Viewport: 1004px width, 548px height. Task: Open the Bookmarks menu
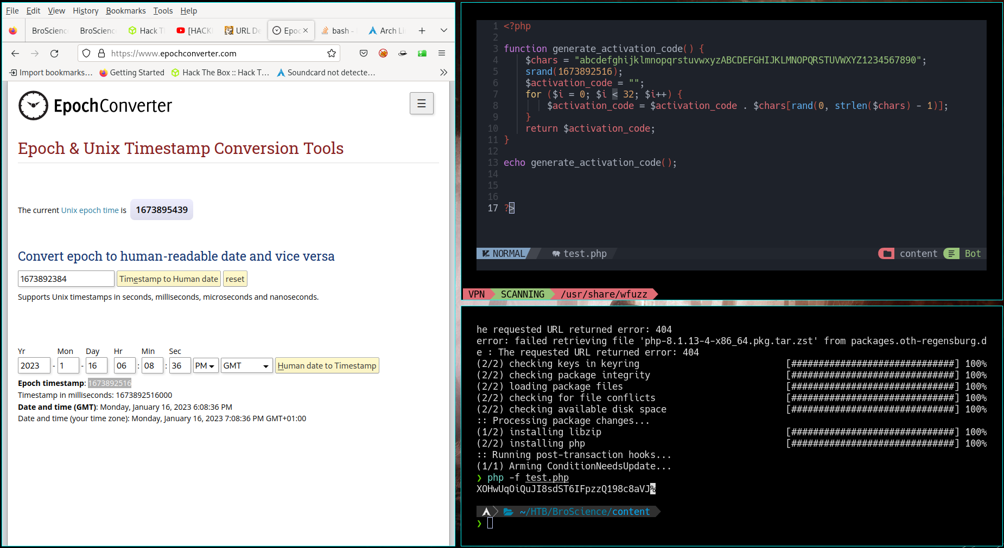(126, 11)
